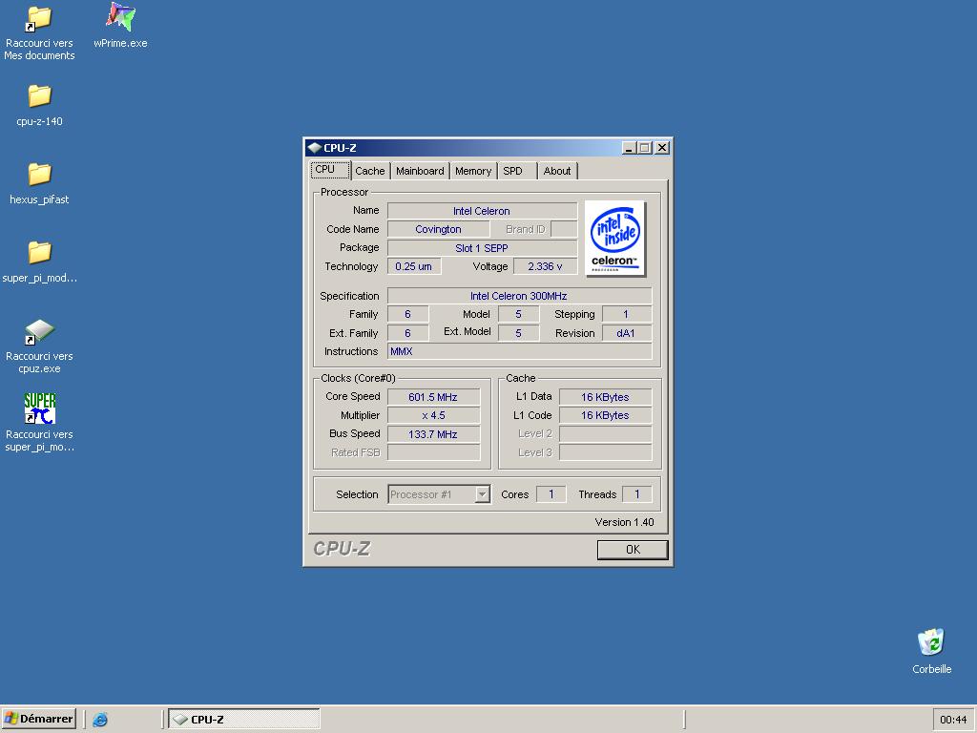The width and height of the screenshot is (977, 733).
Task: Click the Intel Inside Celeron logo
Action: click(x=615, y=239)
